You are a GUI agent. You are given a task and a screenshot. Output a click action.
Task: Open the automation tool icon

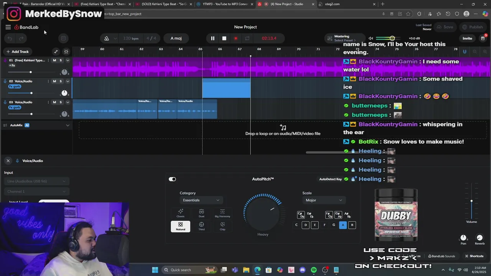coord(56,52)
